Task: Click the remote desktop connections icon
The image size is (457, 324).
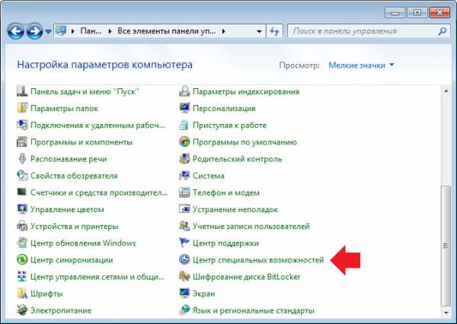Action: coord(22,125)
